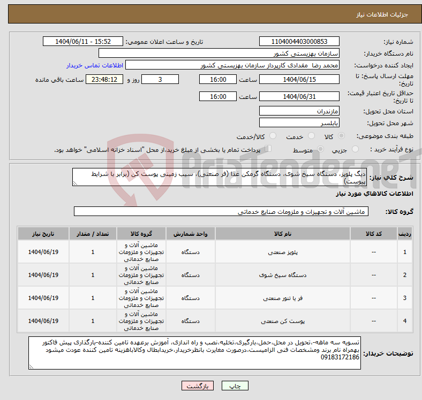Click the goods group cell in the دستگاه سیخ شوی row

(141, 275)
